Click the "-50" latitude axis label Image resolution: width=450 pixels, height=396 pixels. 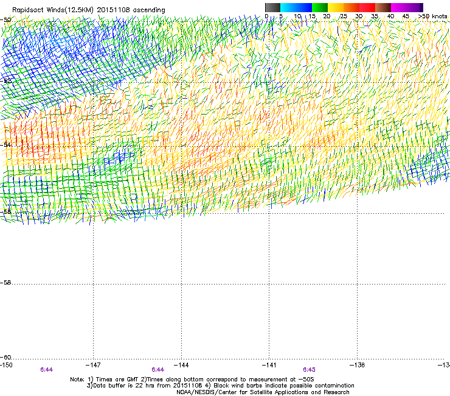click(5, 20)
